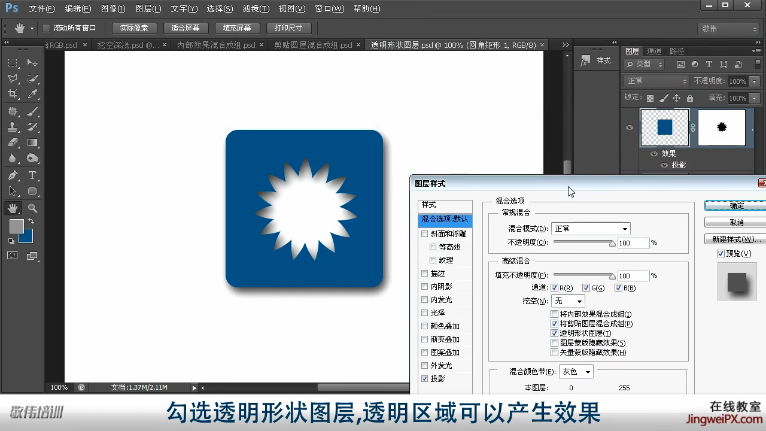Switch to 内部效果混合成组.psd document tab

tap(216, 45)
